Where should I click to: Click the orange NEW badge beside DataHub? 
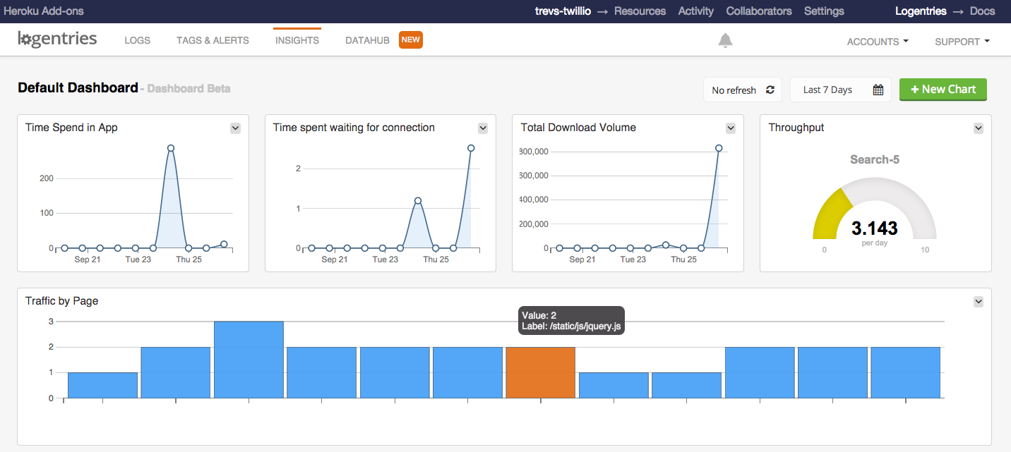pyautogui.click(x=411, y=40)
